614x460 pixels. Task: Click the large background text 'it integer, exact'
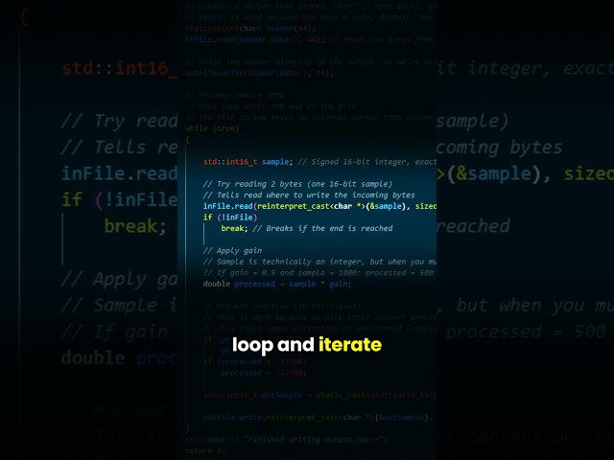click(x=525, y=69)
